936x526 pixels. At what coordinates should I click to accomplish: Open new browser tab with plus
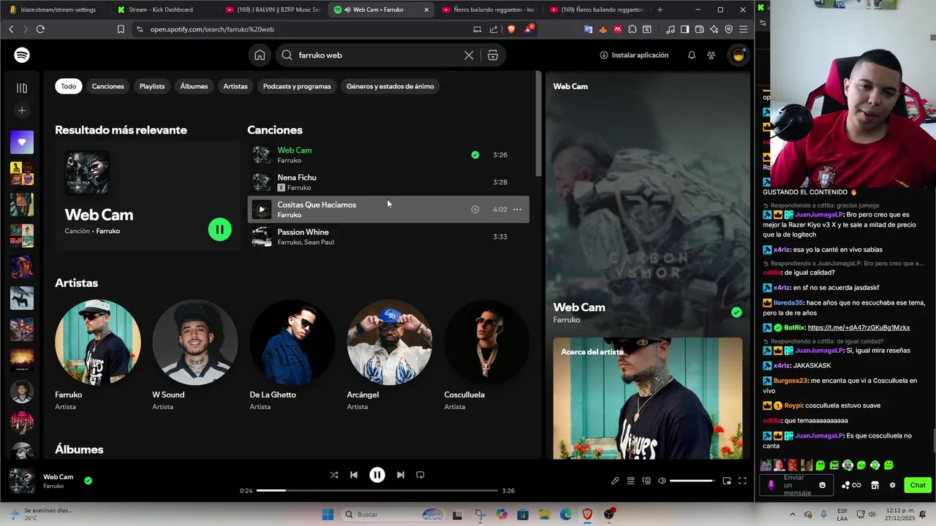(660, 9)
